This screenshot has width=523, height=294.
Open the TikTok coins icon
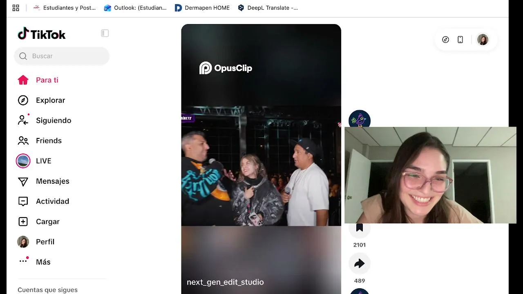(x=445, y=40)
